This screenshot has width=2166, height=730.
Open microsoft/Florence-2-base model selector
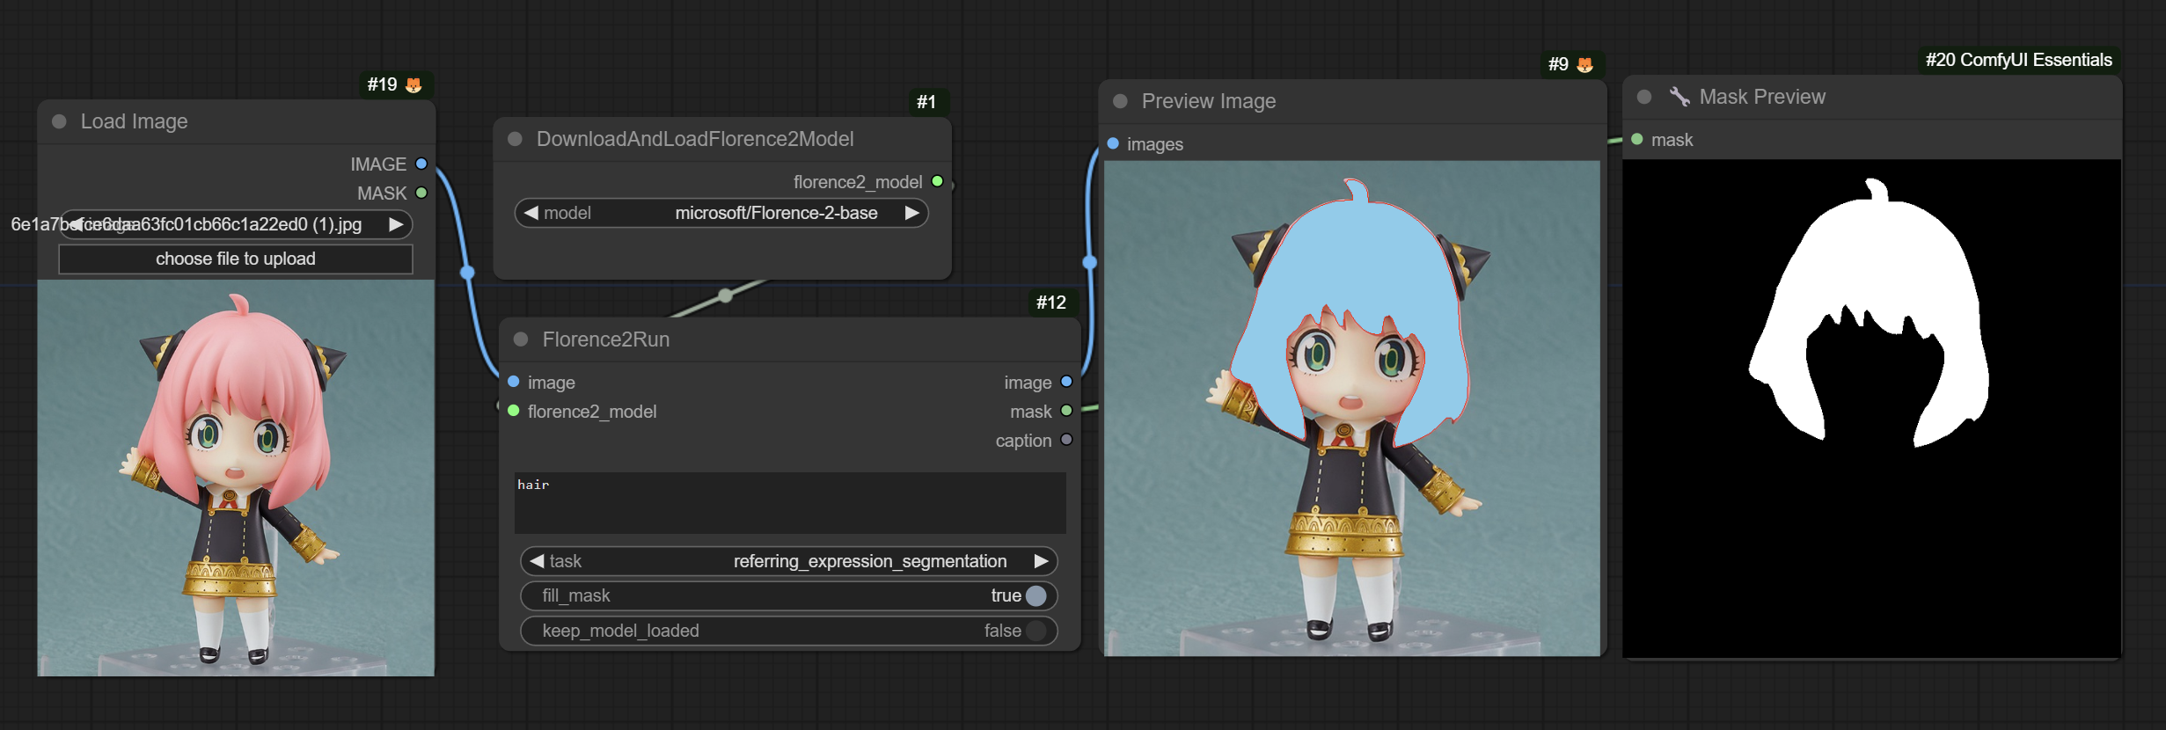[721, 213]
